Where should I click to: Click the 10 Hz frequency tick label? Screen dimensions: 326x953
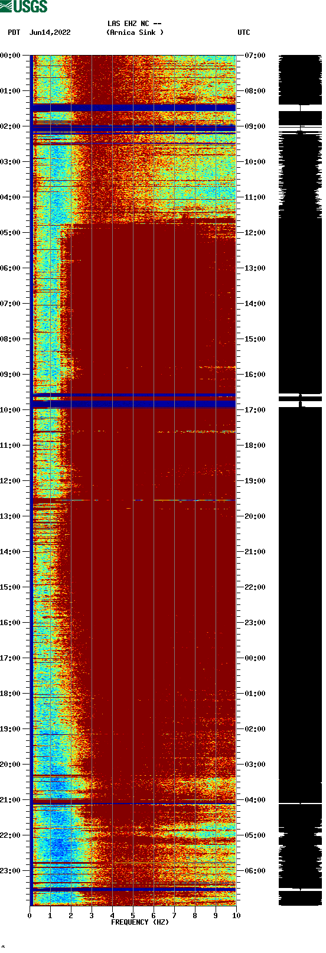click(x=236, y=916)
